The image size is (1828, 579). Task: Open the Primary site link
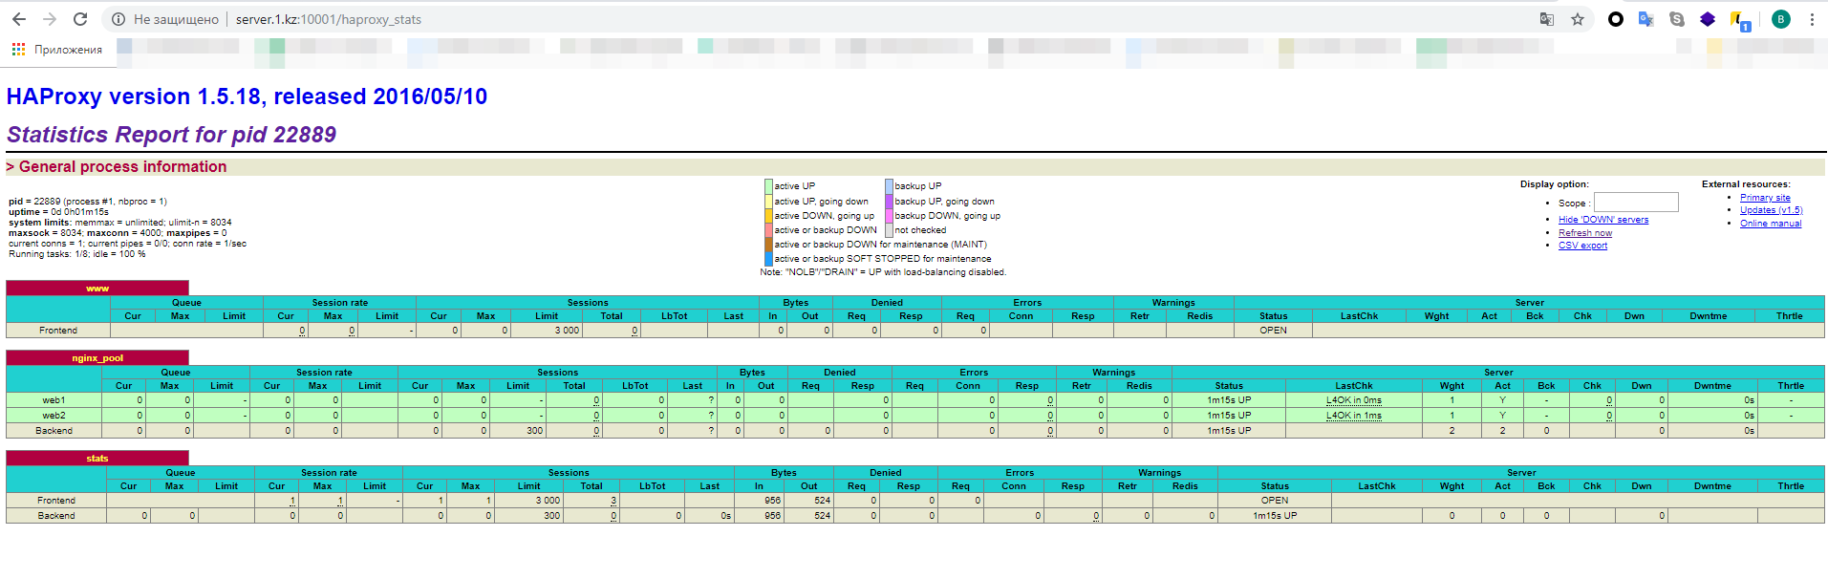point(1765,198)
